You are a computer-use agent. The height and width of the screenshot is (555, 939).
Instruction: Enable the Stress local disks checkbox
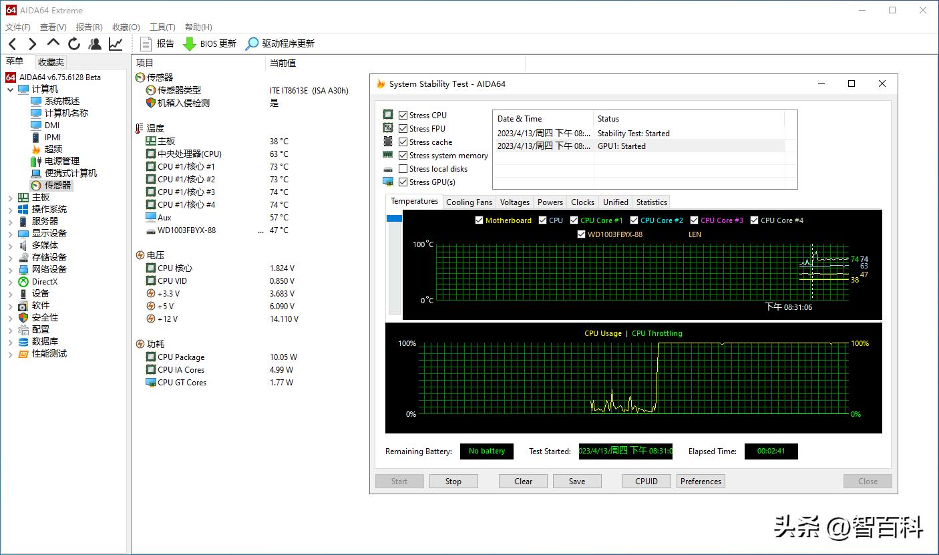click(x=403, y=169)
